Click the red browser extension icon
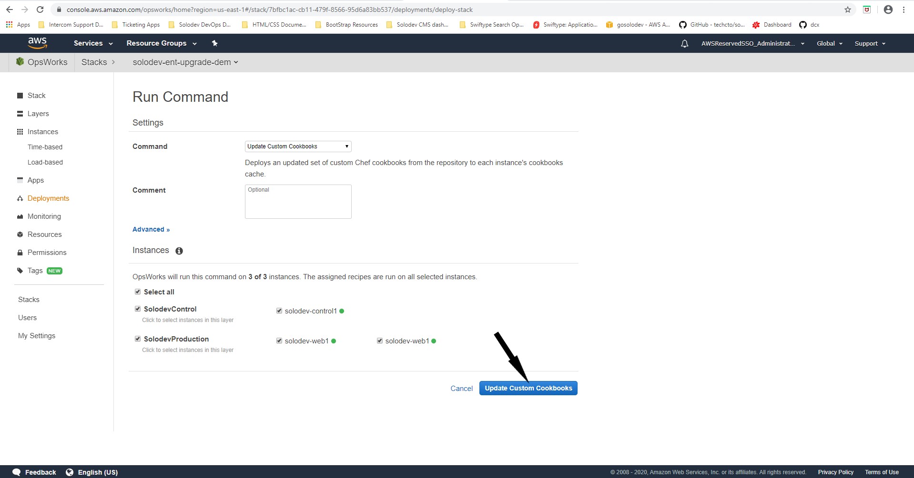The width and height of the screenshot is (914, 478). (867, 10)
